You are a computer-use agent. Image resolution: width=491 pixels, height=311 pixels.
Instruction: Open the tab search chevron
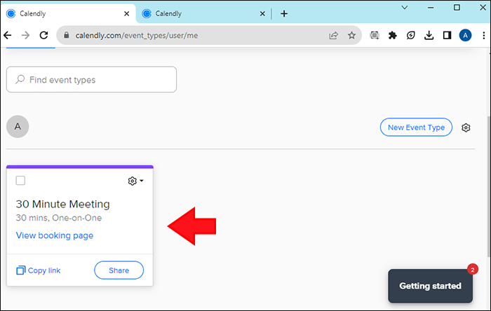point(405,8)
